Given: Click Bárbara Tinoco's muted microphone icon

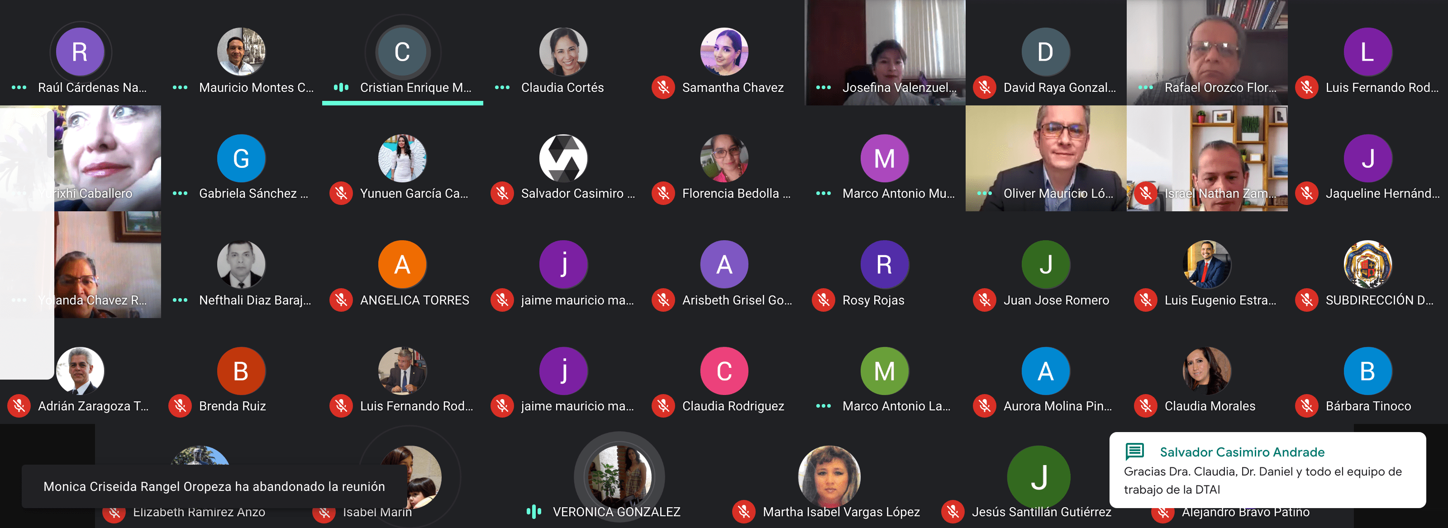Looking at the screenshot, I should [1307, 406].
